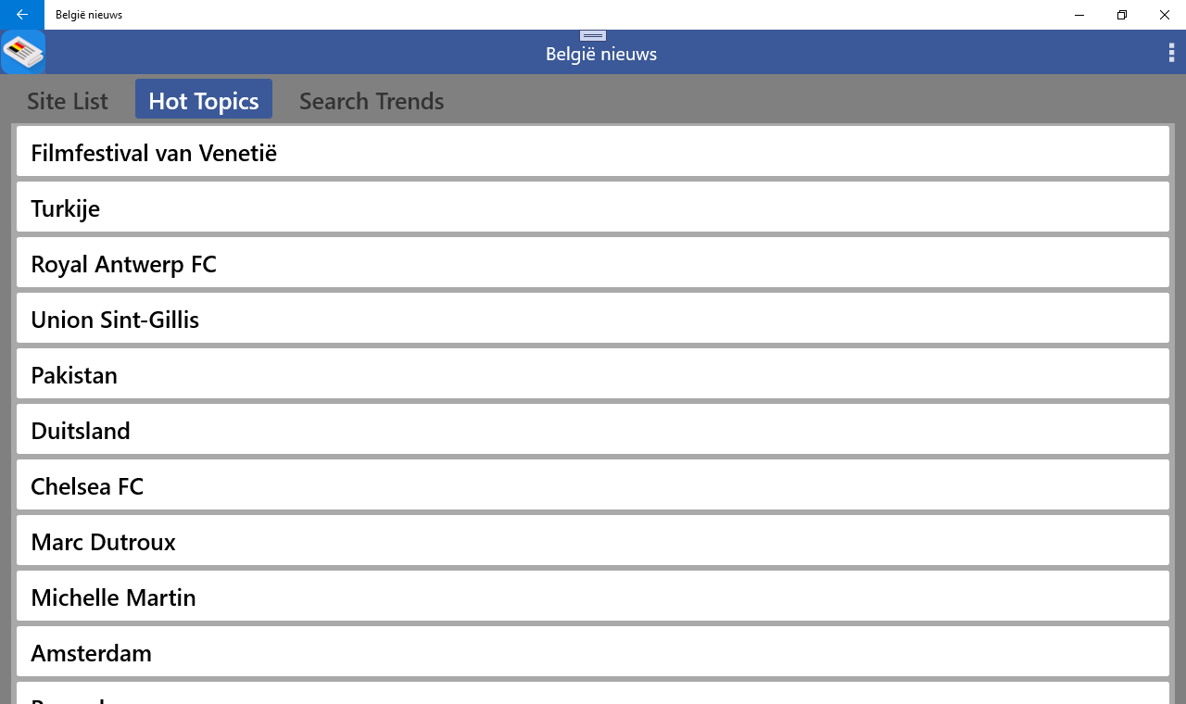Open the Marc Dutroux topic
Screen dimensions: 1186x704
[x=593, y=541]
